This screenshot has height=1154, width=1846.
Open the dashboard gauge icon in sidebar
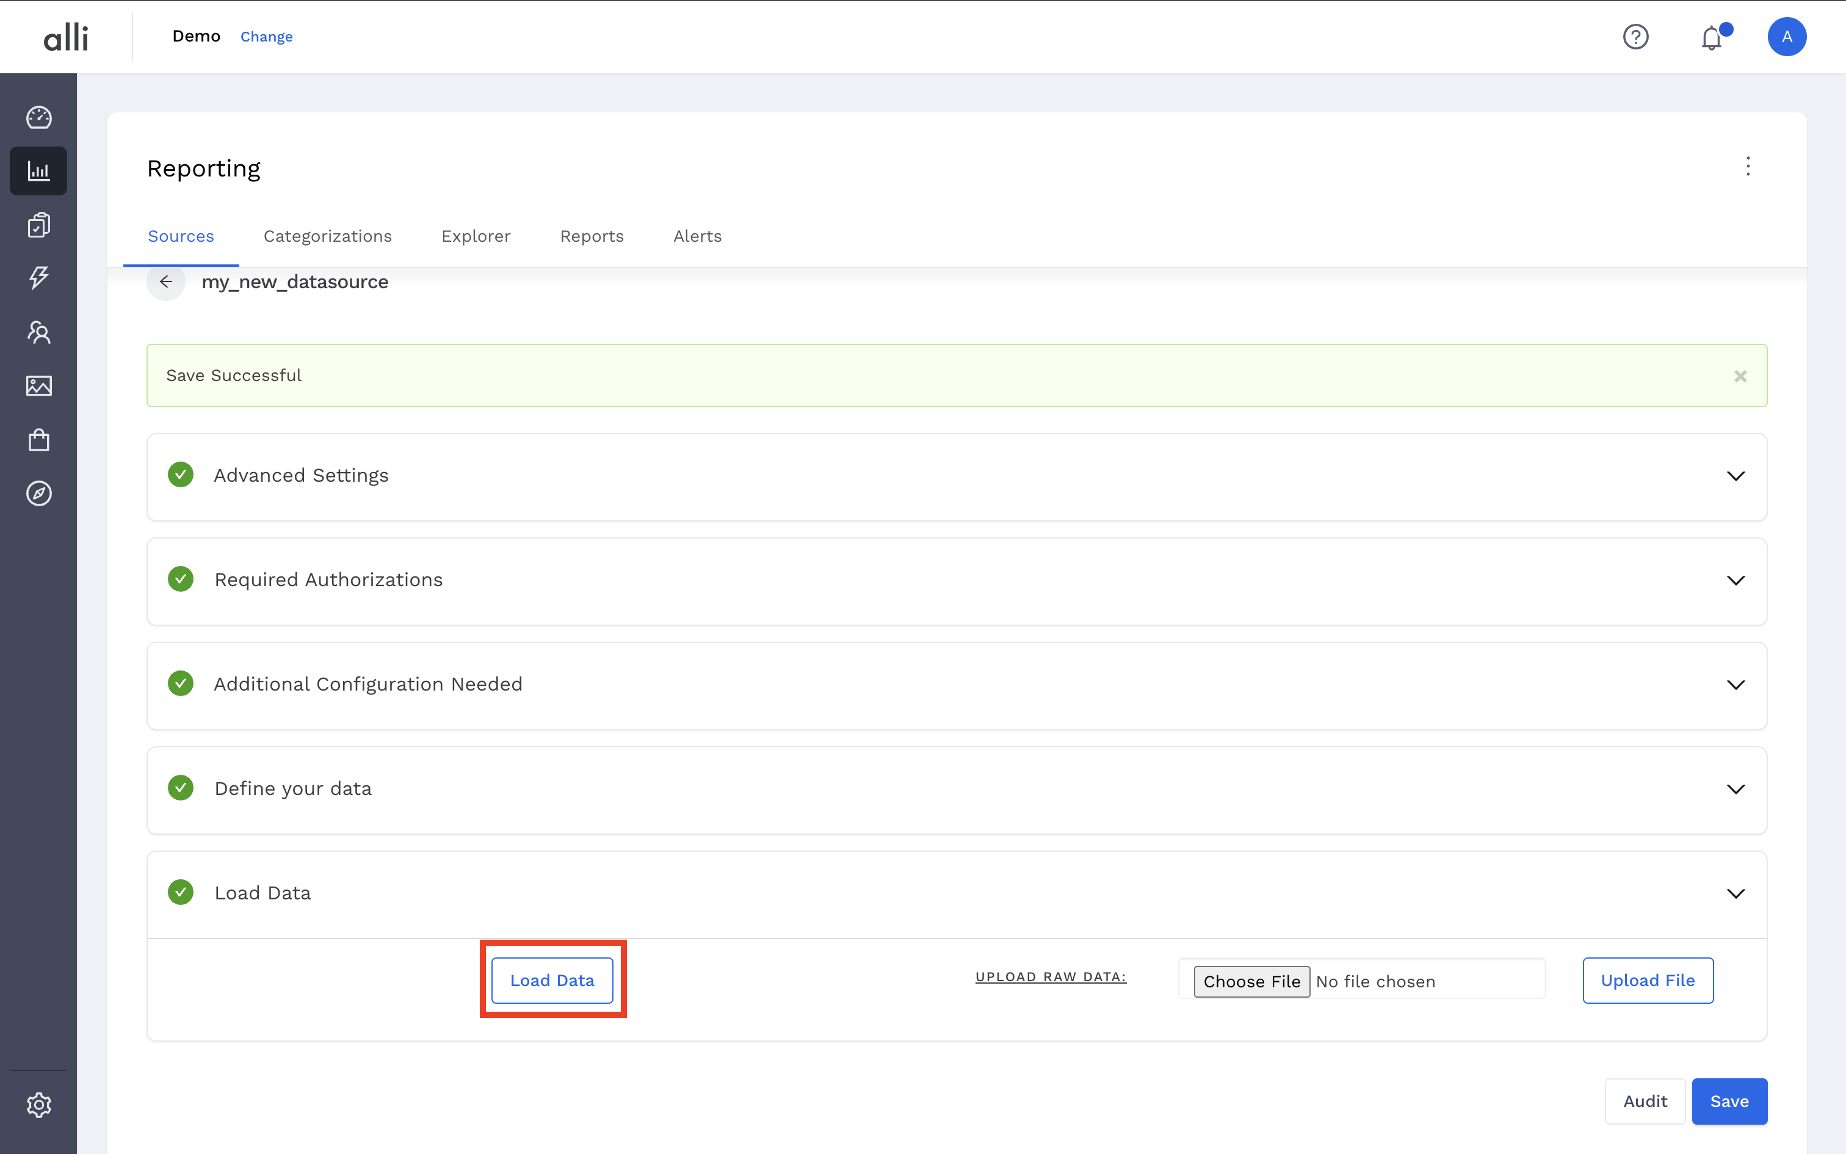[x=39, y=117]
